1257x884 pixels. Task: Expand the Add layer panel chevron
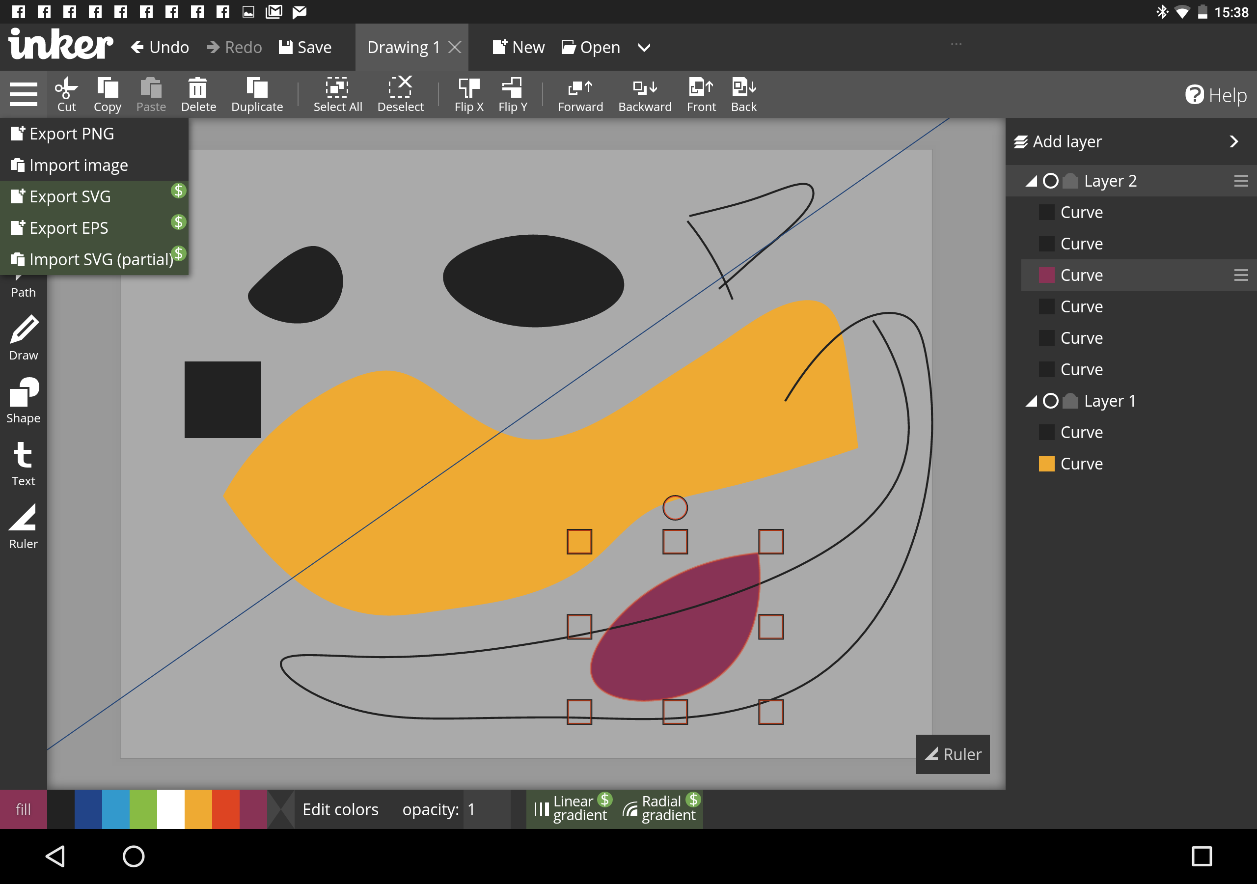(1233, 142)
